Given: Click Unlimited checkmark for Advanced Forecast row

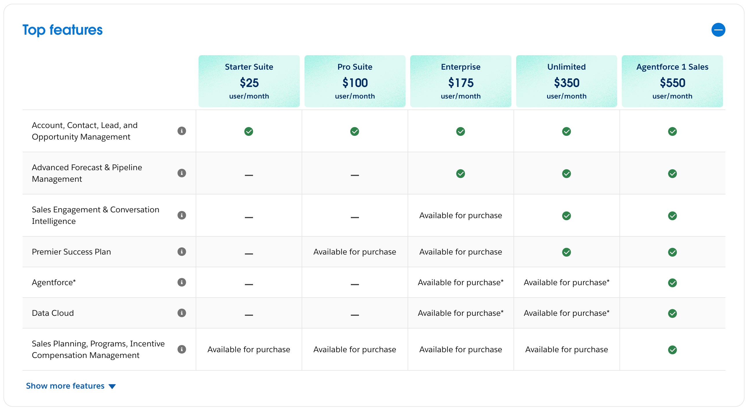Looking at the screenshot, I should tap(566, 174).
